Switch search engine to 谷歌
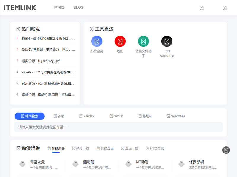Image resolution: width=237 pixels, height=177 pixels. pyautogui.click(x=59, y=116)
